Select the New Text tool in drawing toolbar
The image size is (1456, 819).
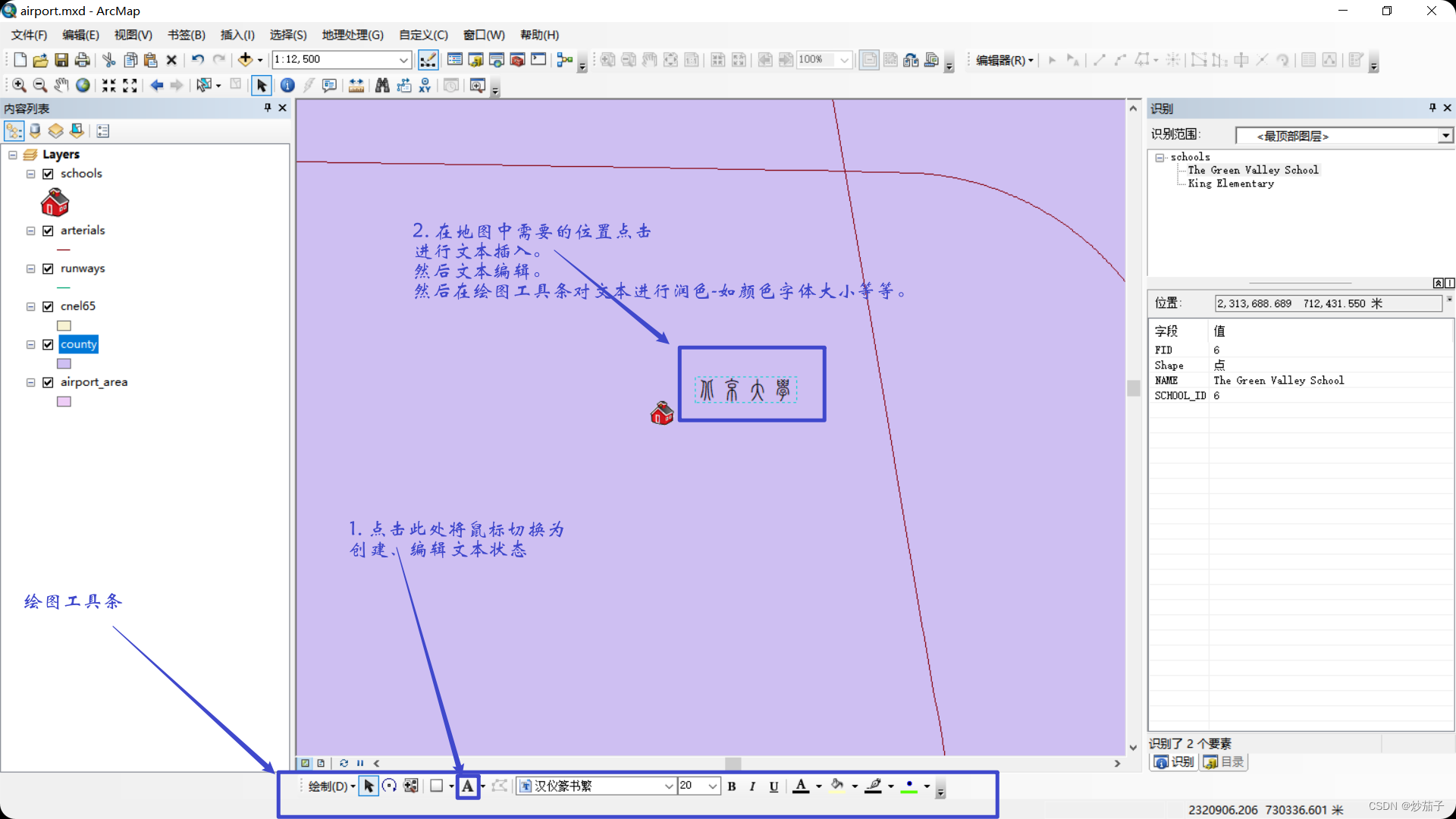click(x=468, y=786)
